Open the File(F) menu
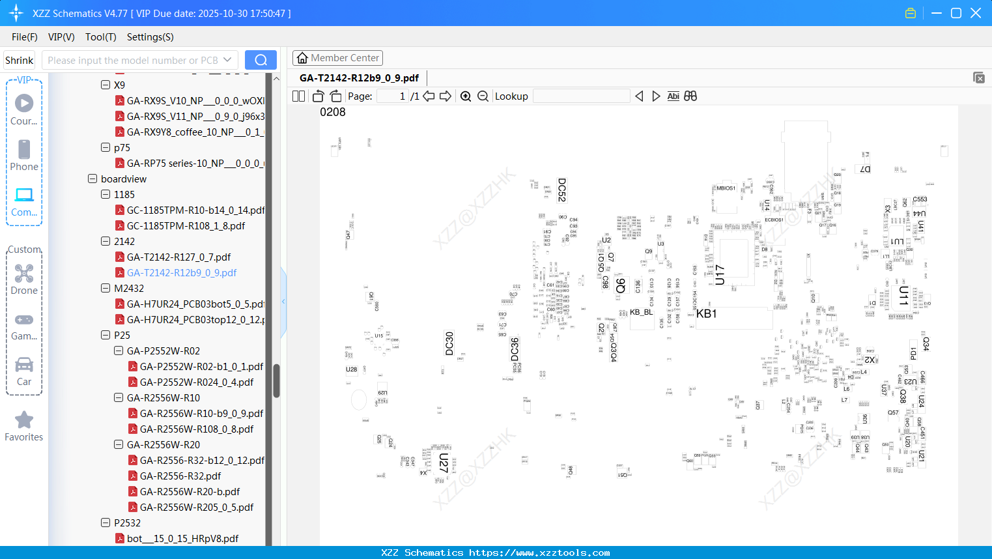Screen dimensions: 992x559 coord(25,37)
